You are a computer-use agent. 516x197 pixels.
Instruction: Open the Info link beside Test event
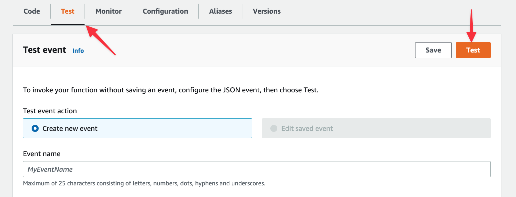[78, 51]
